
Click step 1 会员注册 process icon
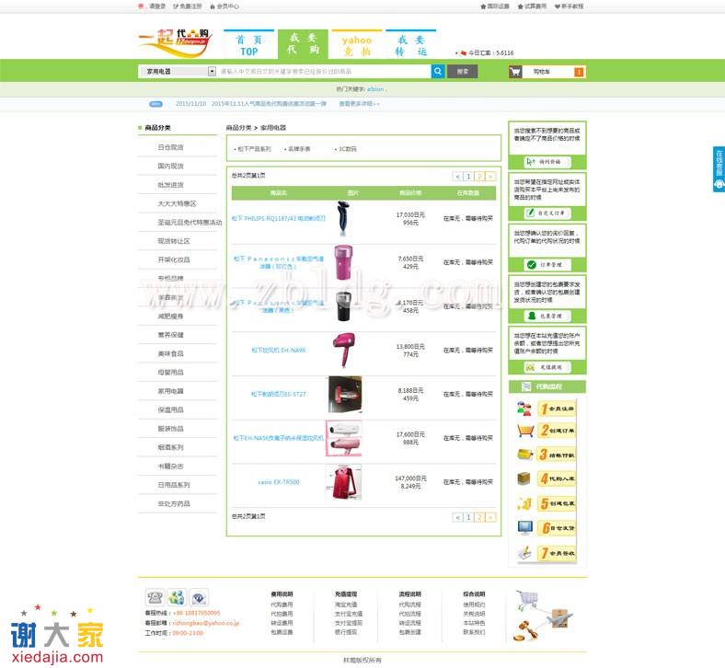pyautogui.click(x=525, y=409)
